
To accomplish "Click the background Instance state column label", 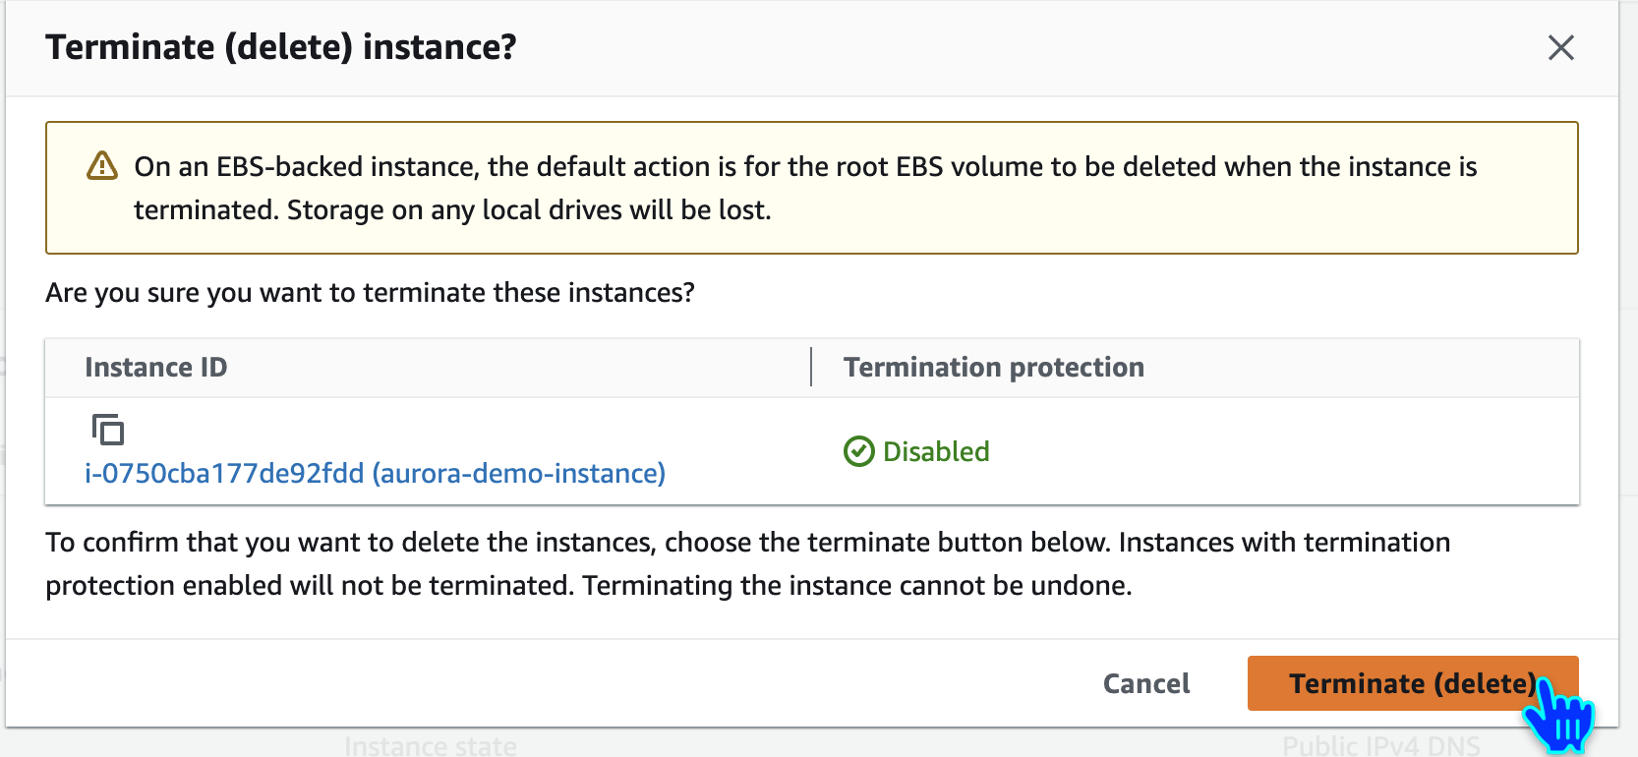I will [x=430, y=747].
